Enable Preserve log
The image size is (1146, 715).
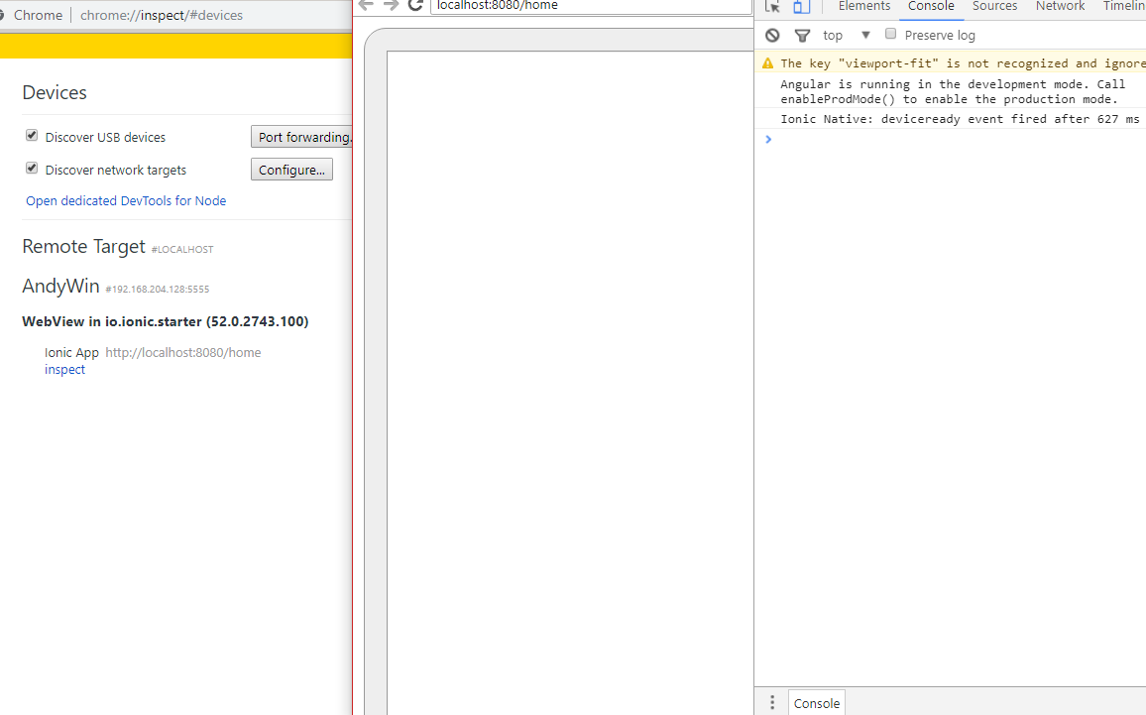click(x=890, y=33)
